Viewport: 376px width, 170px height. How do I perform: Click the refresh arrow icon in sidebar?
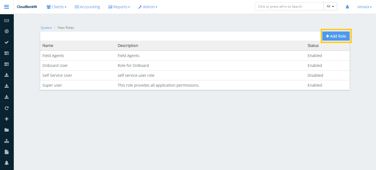7,108
